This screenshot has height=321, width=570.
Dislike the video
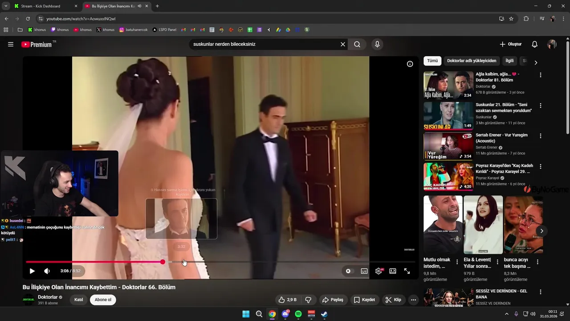[308, 300]
